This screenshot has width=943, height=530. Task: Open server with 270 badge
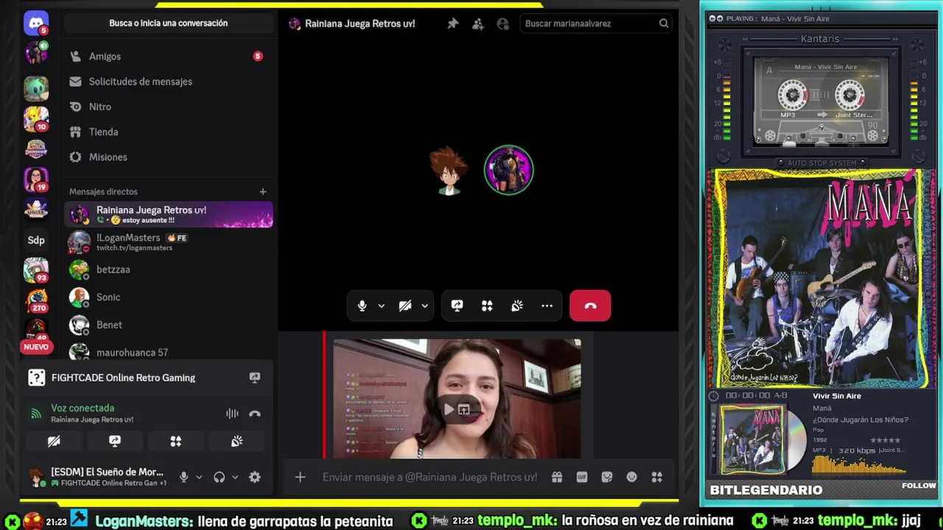point(36,300)
